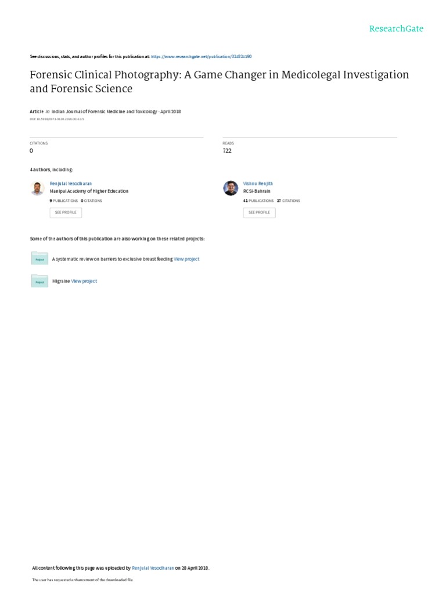
Task: Click the uploader name Renjulal Yesodharan in footer
Action: pos(152,568)
